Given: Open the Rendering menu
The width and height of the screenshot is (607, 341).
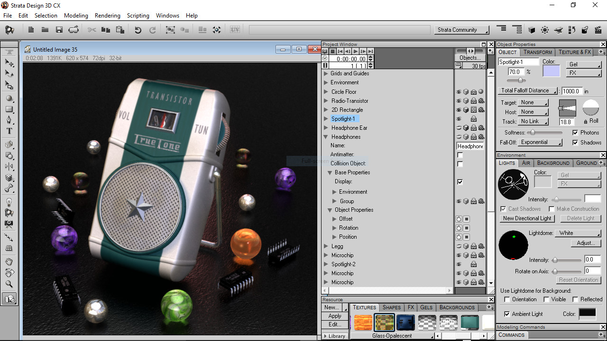Looking at the screenshot, I should [108, 15].
